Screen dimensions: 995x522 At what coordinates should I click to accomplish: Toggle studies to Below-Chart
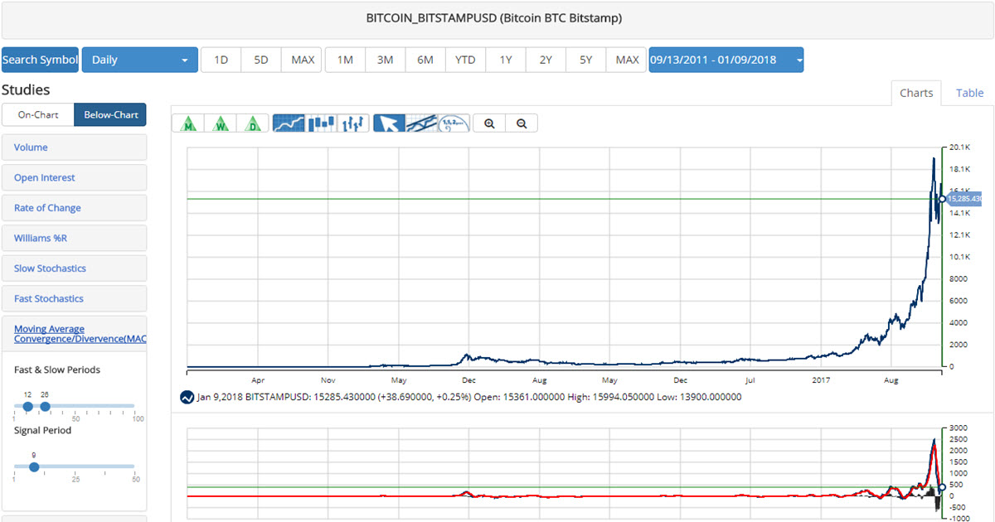pyautogui.click(x=110, y=114)
